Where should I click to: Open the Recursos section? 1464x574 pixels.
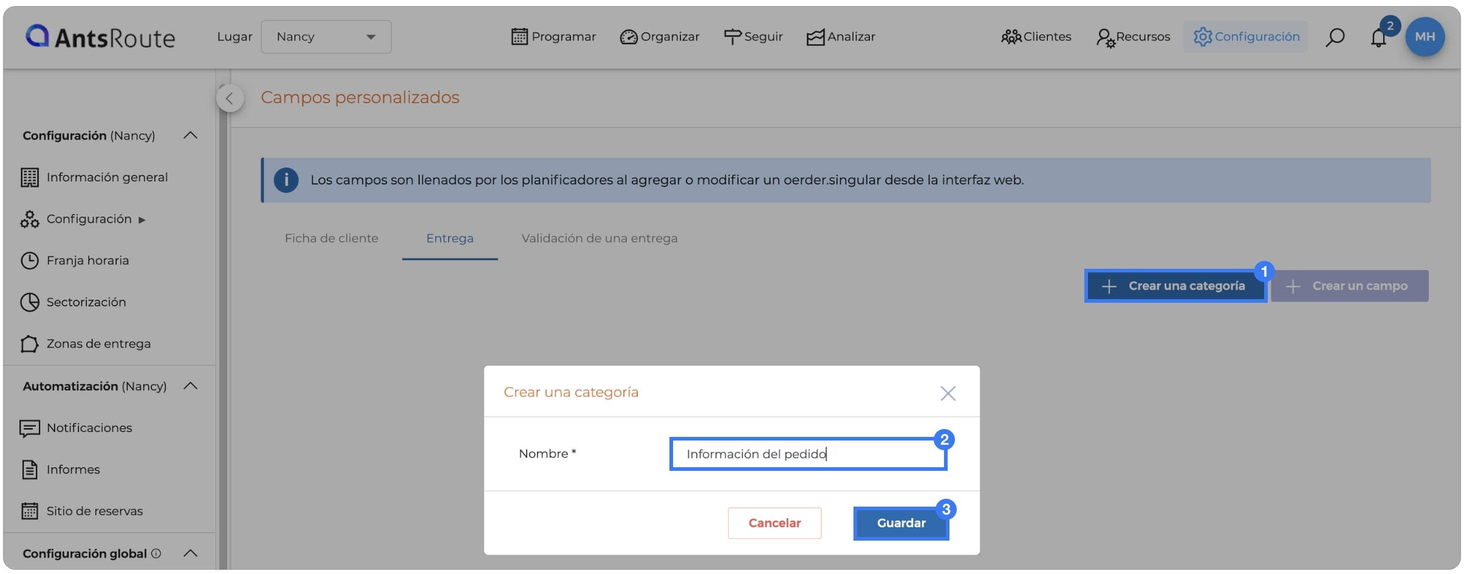[x=1133, y=37]
